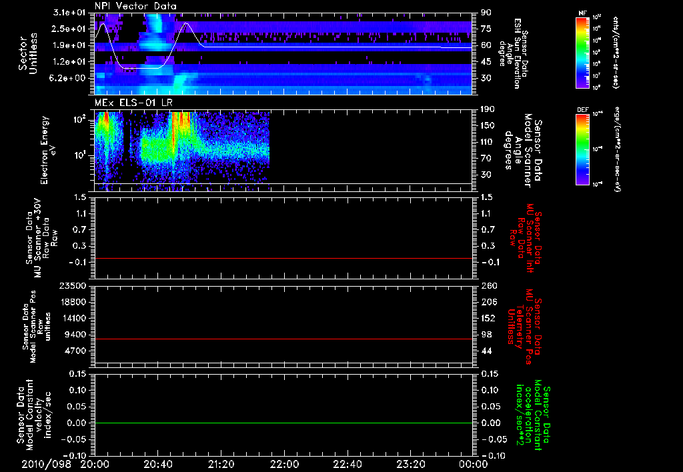The height and width of the screenshot is (472, 683).
Task: Click the '00:00' time axis label
Action: tap(473, 465)
